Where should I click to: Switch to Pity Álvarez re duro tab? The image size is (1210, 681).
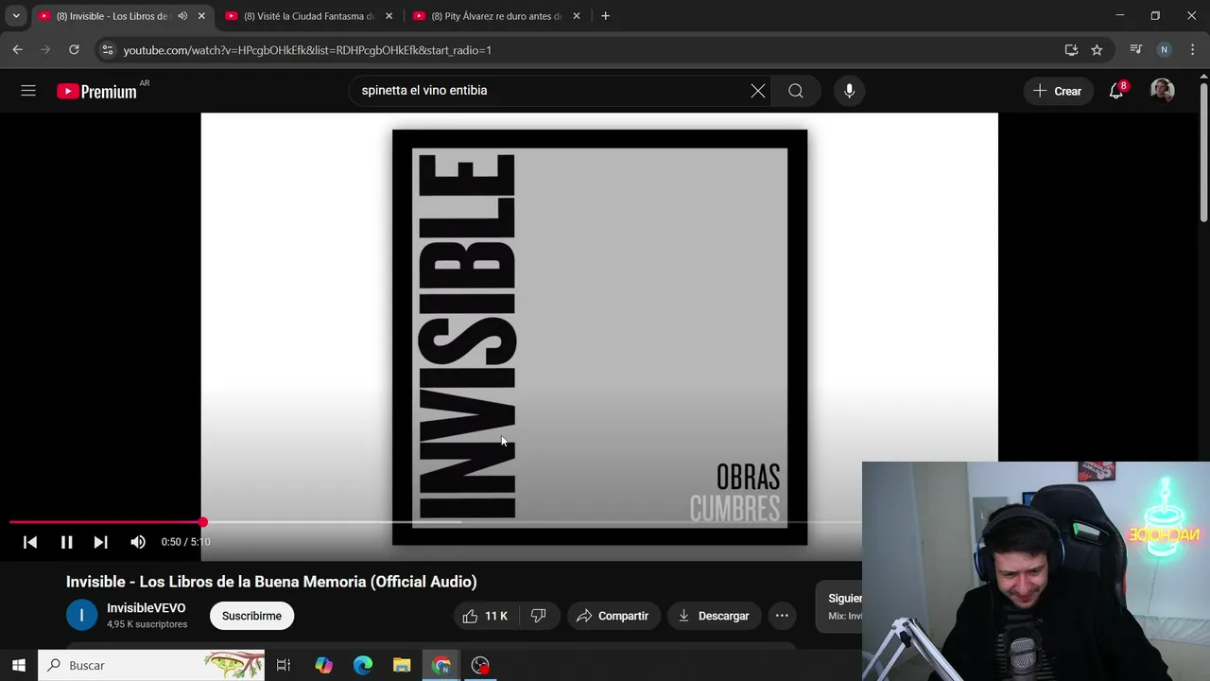(495, 16)
